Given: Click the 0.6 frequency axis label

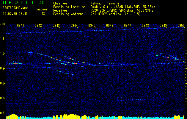Looking at the screenshot, I should 2,113.
